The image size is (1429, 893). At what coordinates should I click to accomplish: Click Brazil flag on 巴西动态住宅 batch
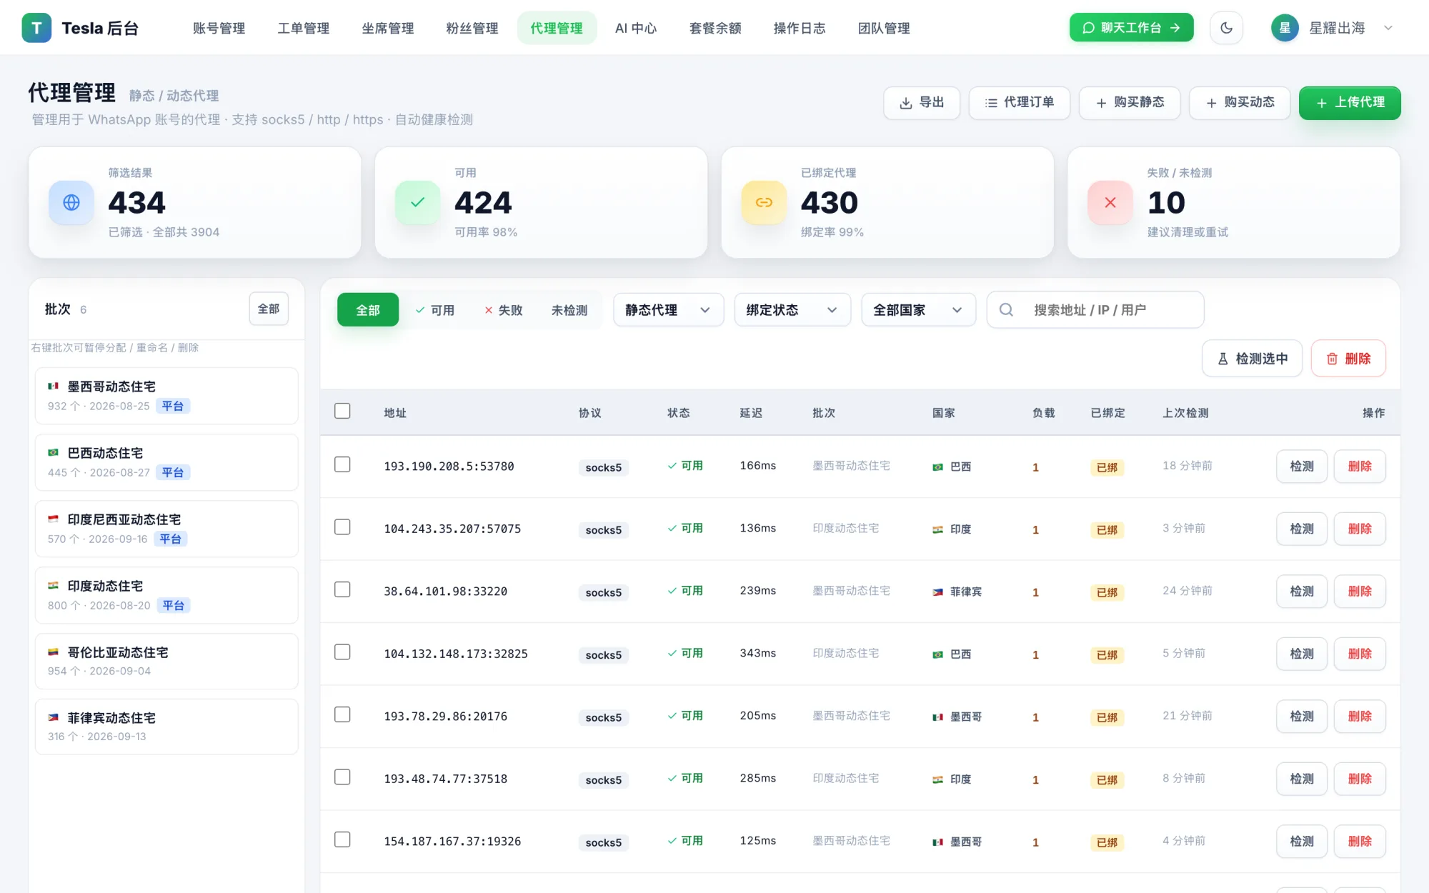(53, 452)
